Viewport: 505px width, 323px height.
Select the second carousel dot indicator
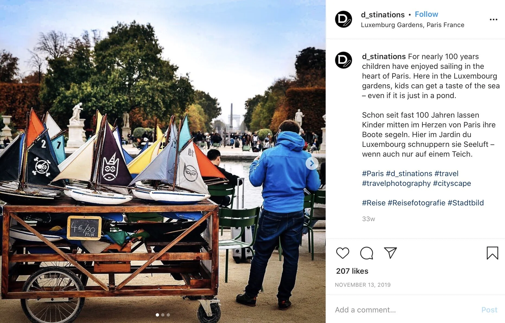coord(163,315)
